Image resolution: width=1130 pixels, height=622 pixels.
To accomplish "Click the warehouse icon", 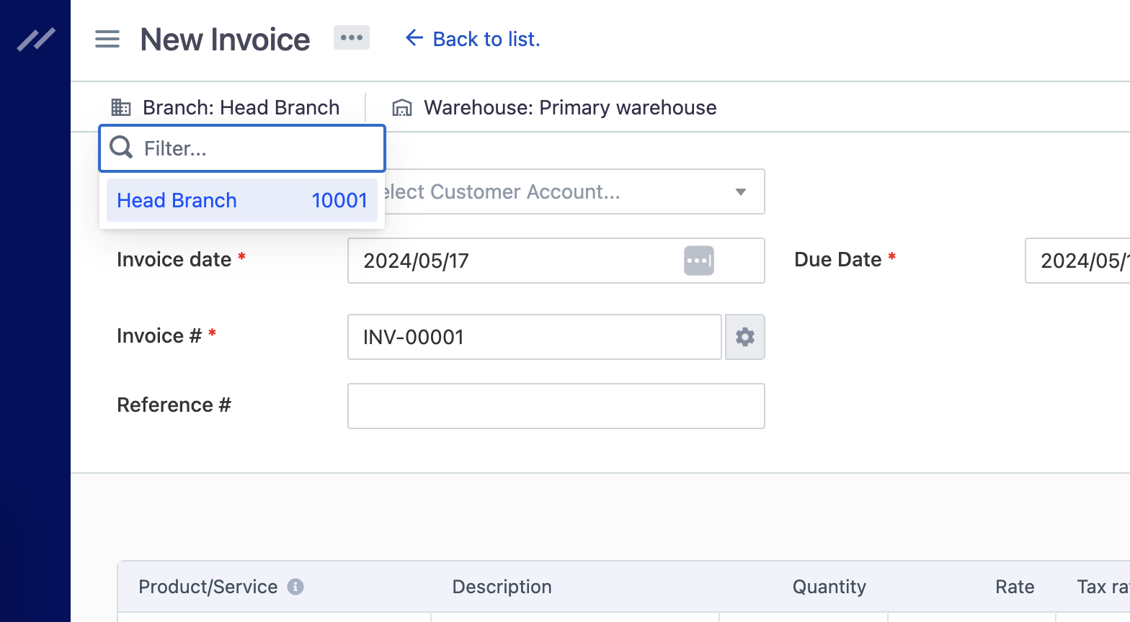I will (x=402, y=108).
